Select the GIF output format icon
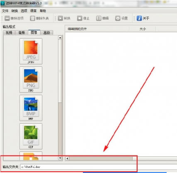Image resolution: width=177 pixels, height=173 pixels. pyautogui.click(x=31, y=136)
